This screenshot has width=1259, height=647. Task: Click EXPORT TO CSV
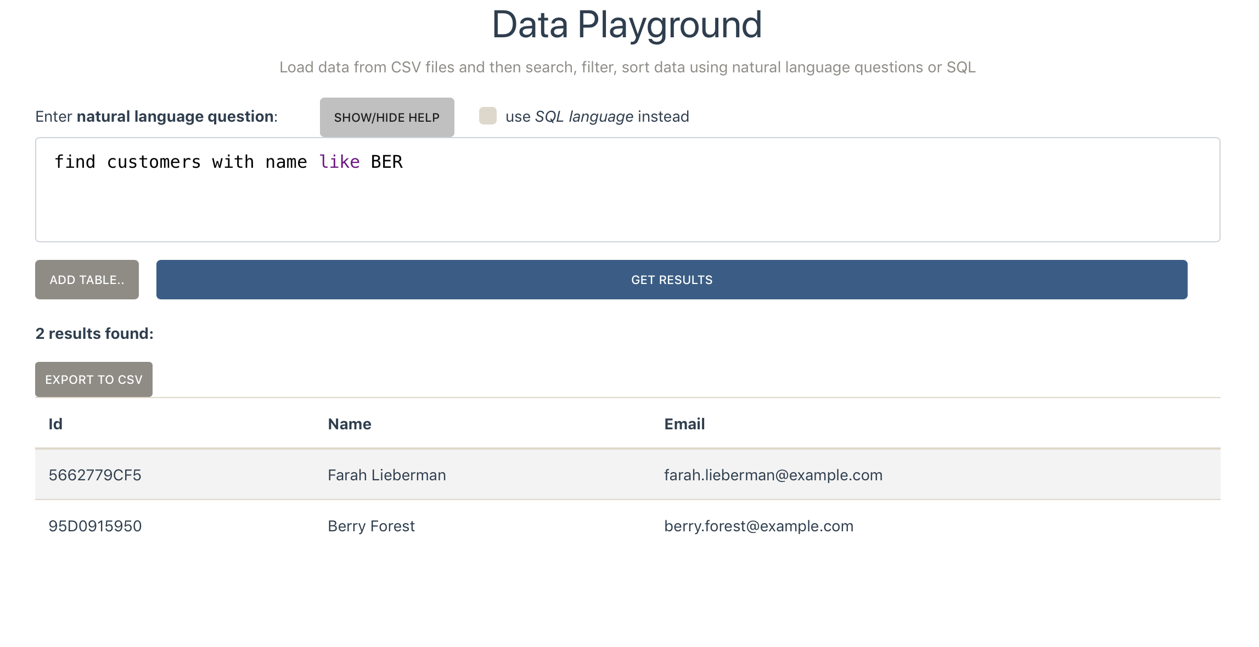(93, 379)
